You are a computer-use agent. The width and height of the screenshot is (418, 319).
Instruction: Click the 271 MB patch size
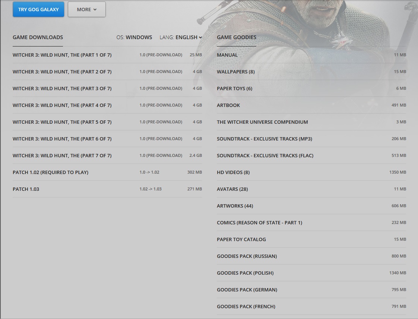point(194,189)
